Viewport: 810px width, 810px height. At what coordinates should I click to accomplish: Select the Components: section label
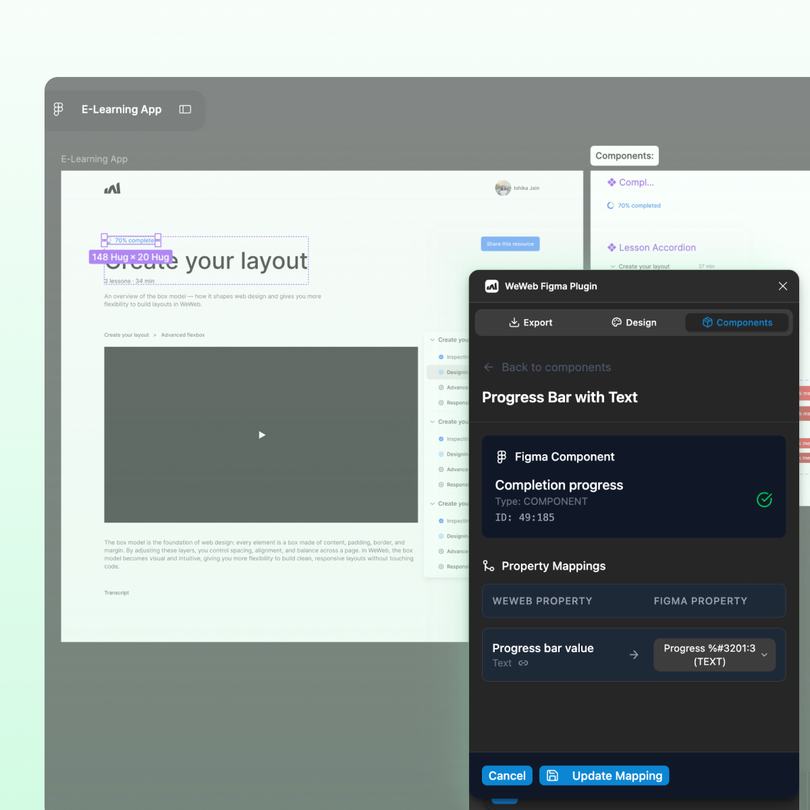coord(624,156)
